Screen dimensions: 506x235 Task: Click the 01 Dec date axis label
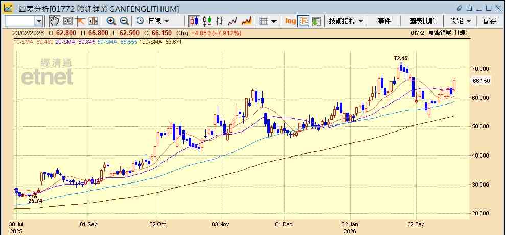click(x=284, y=224)
